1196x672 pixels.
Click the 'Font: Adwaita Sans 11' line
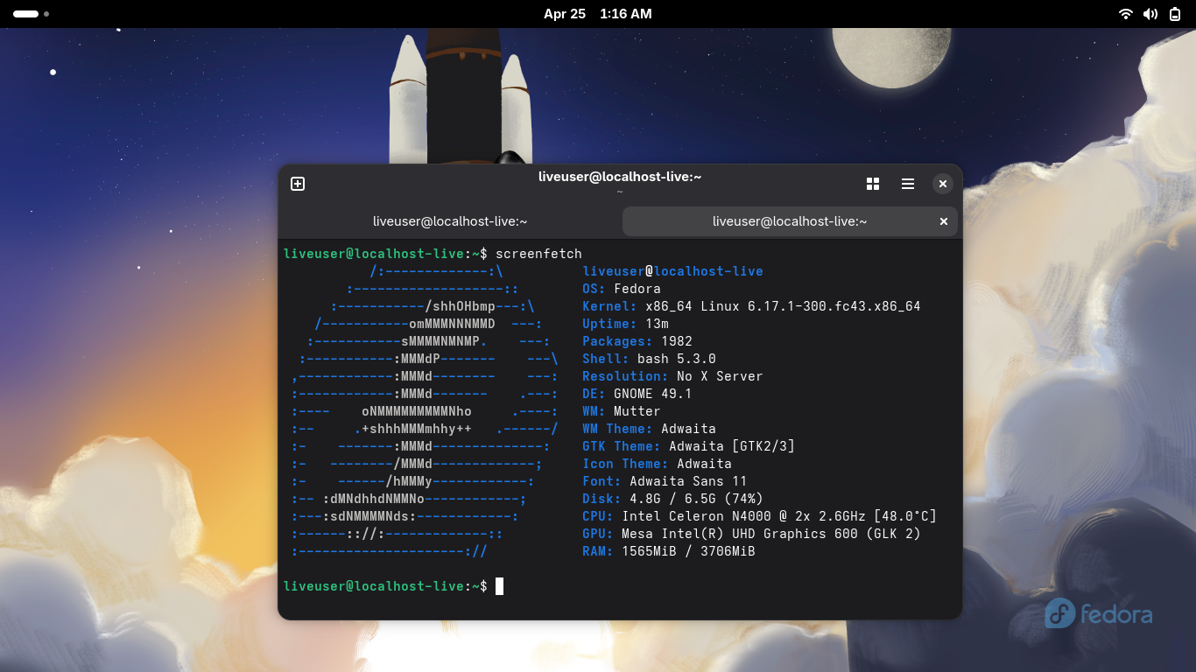pos(665,481)
